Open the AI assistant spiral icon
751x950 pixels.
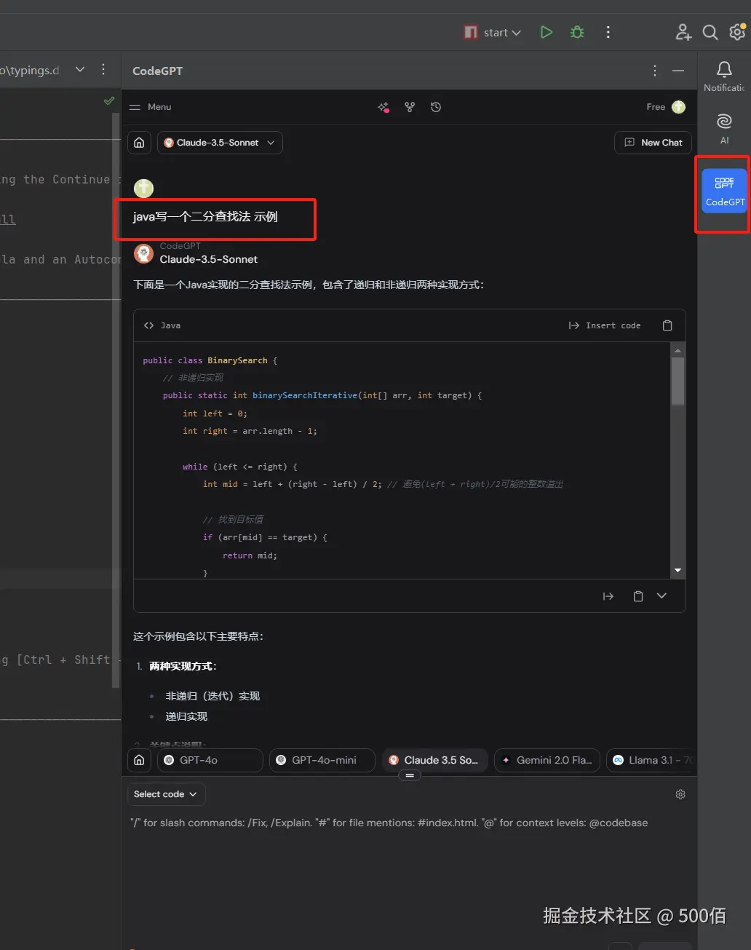coord(724,128)
